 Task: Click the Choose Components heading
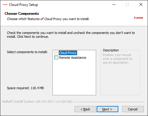point(22,14)
